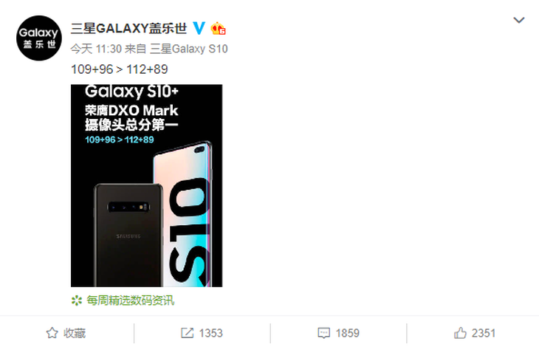Screen dimensions: 539x347
Task: Click the 收藏 label
Action: tap(75, 333)
